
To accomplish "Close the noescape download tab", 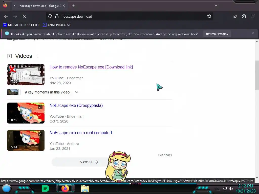I will [64, 6].
